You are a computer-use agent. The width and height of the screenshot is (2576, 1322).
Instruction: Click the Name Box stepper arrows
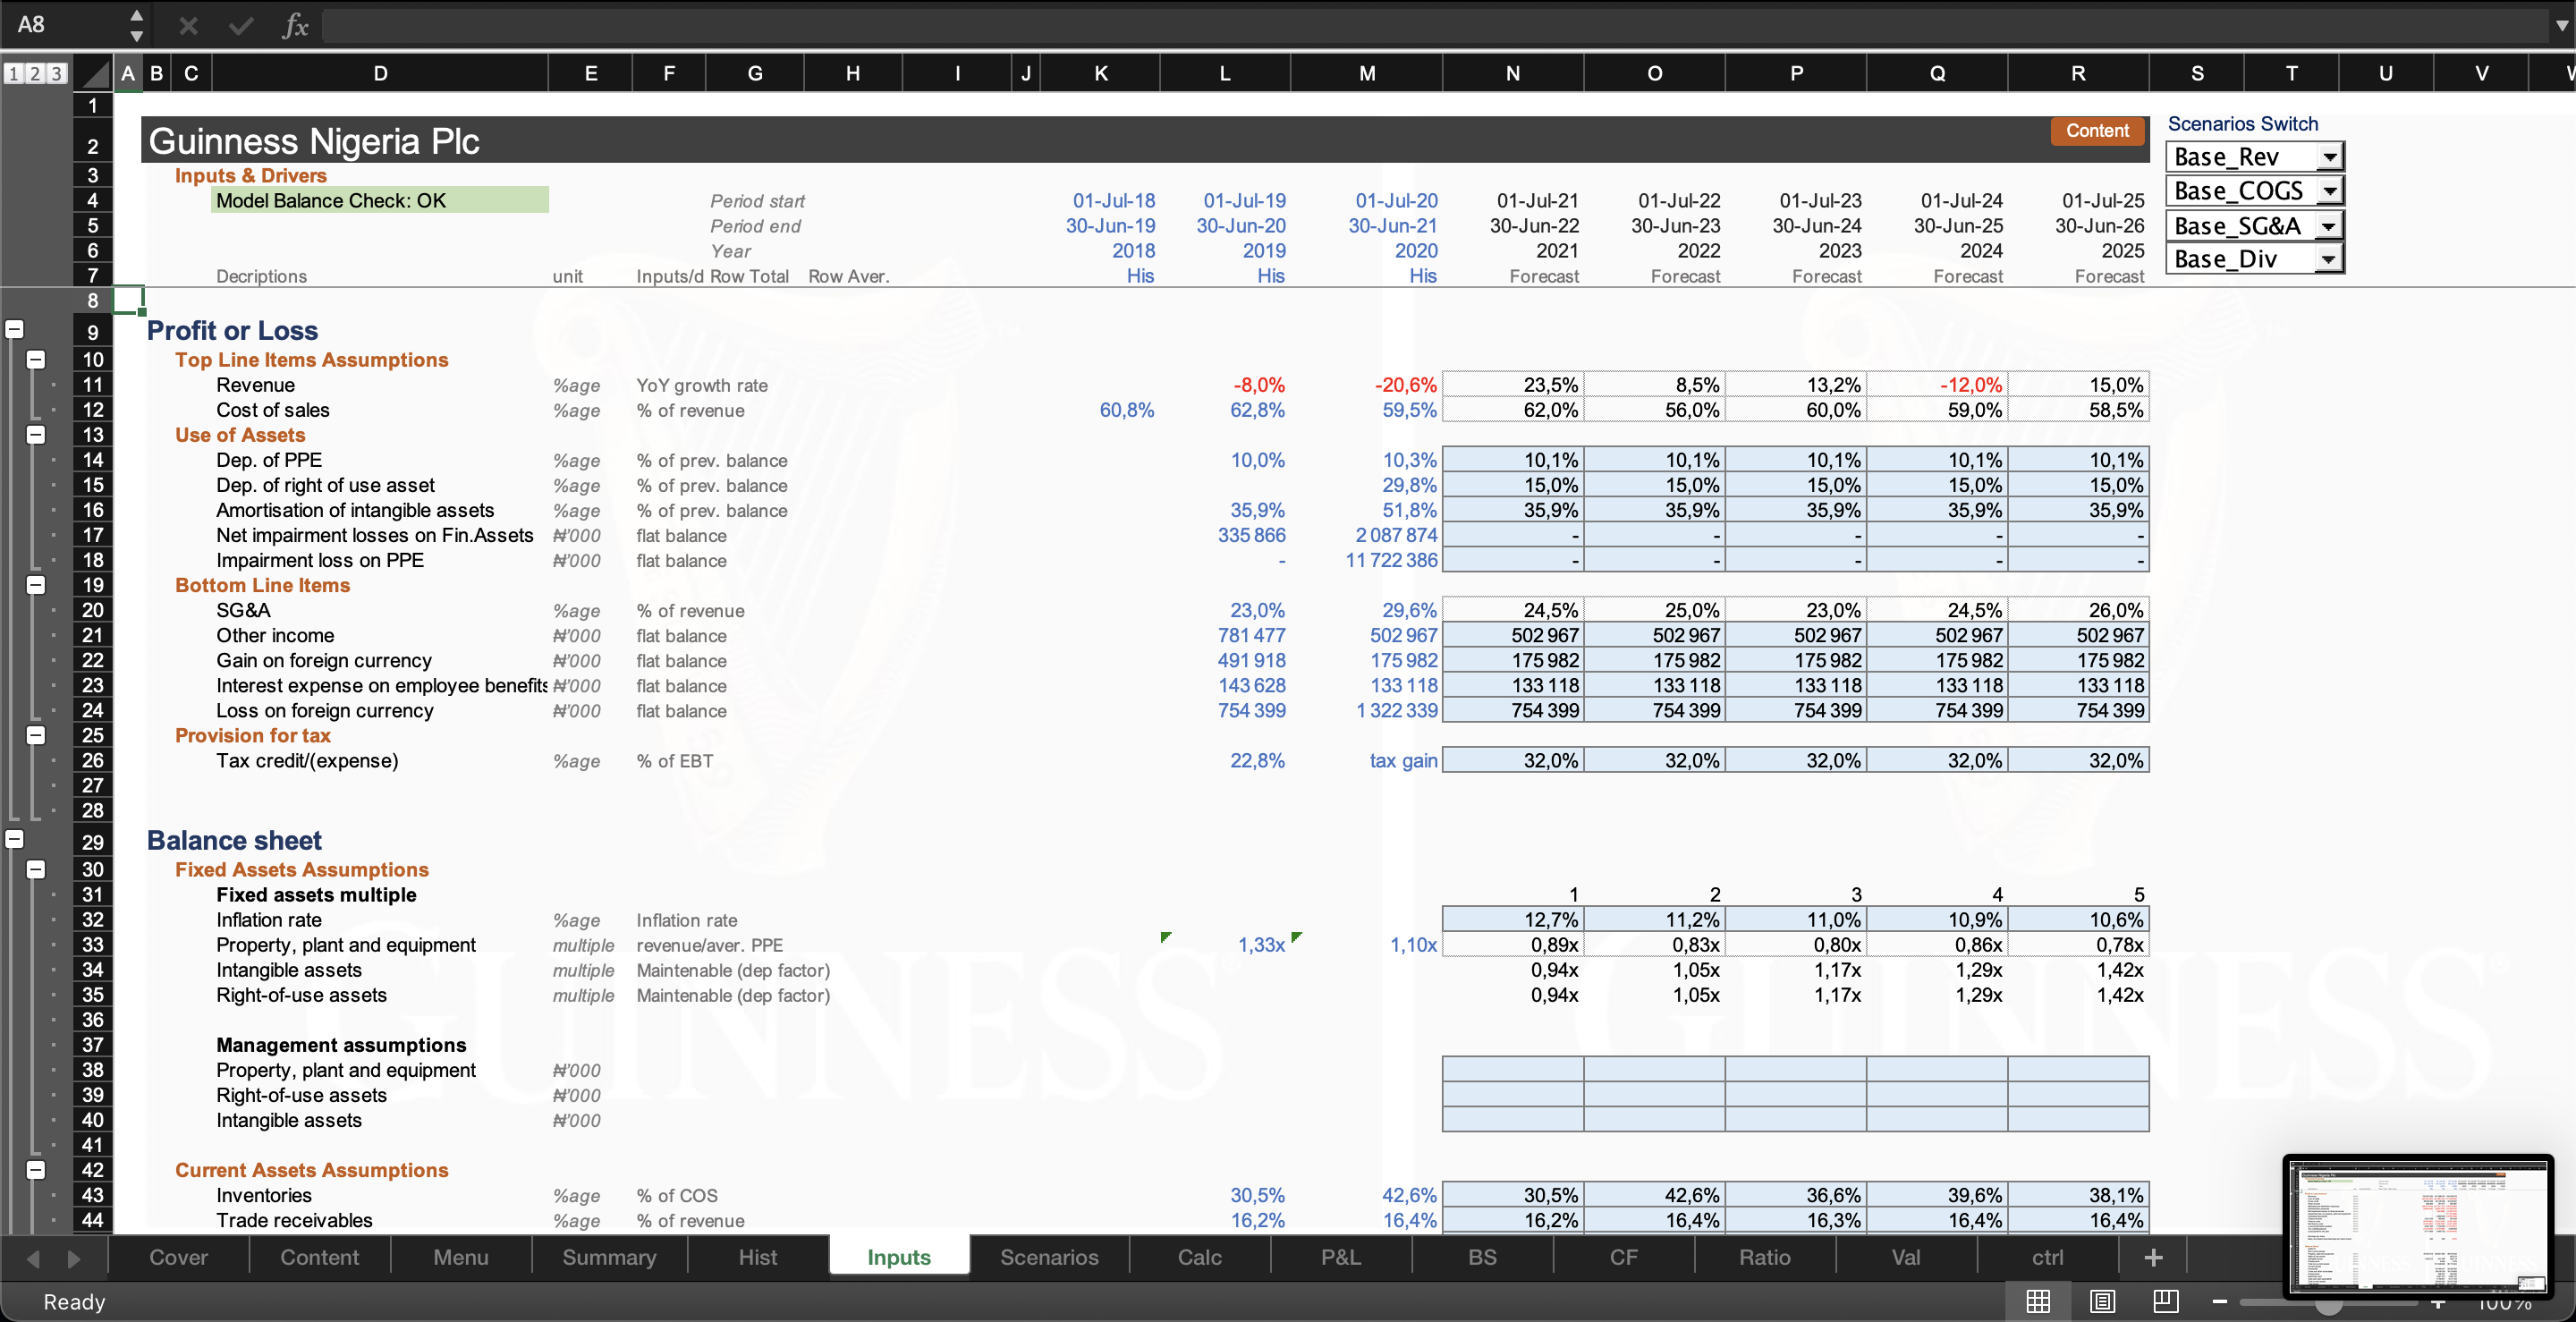pos(137,25)
